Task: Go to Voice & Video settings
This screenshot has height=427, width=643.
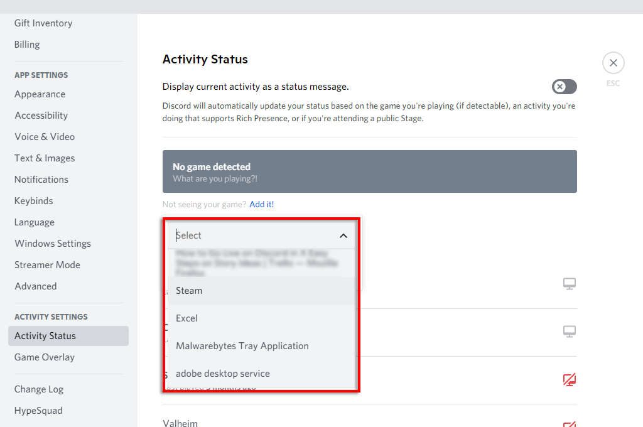Action: 45,137
